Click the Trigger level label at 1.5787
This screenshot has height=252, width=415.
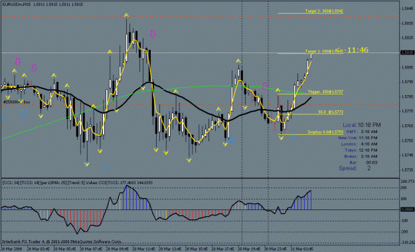coord(325,92)
